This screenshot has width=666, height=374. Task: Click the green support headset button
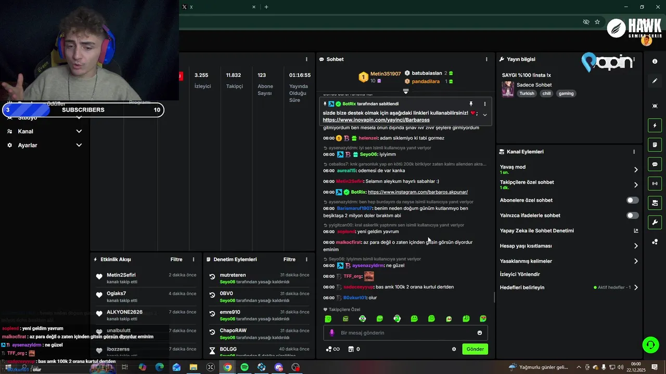pos(650,344)
